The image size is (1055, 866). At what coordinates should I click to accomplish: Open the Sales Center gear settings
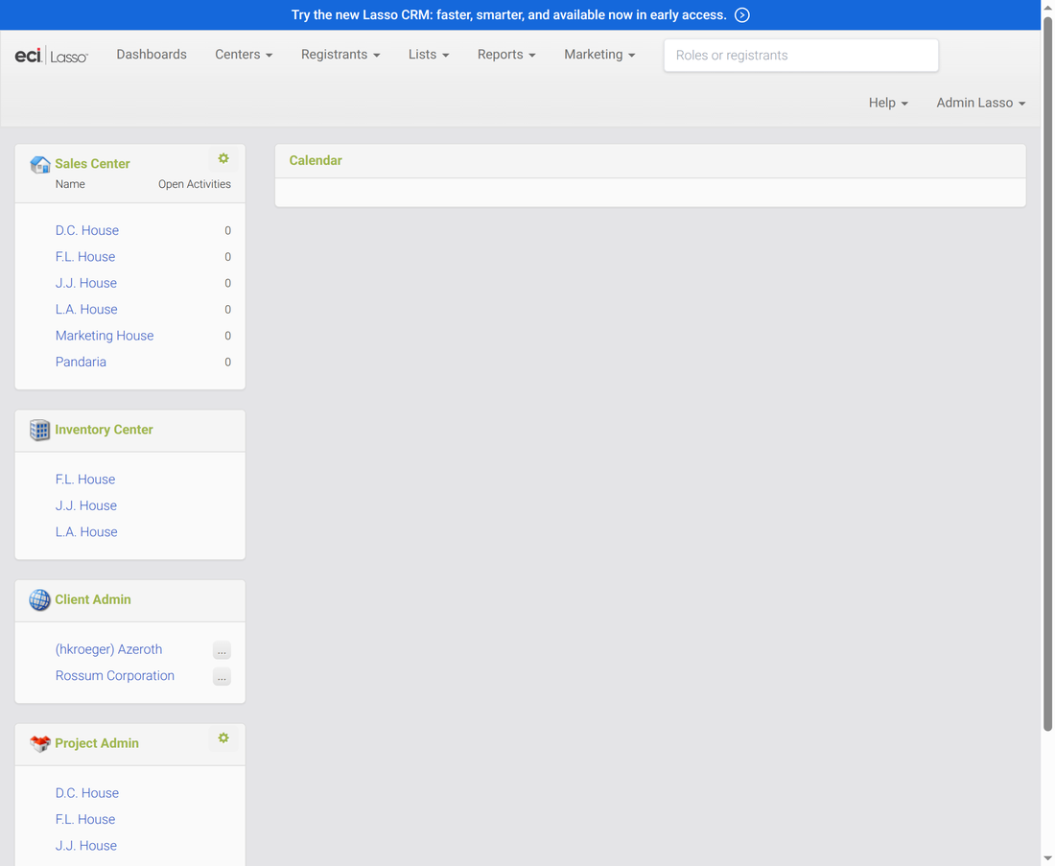pos(223,159)
